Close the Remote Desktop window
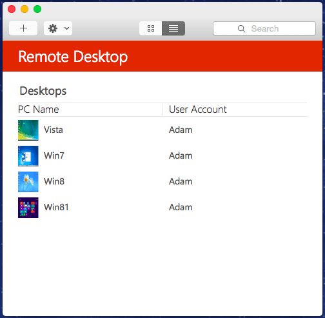This screenshot has height=318, width=325. 12,9
